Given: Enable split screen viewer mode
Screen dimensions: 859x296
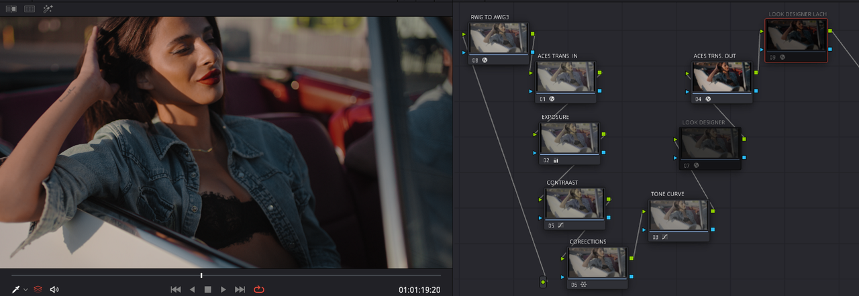Looking at the screenshot, I should pos(30,9).
